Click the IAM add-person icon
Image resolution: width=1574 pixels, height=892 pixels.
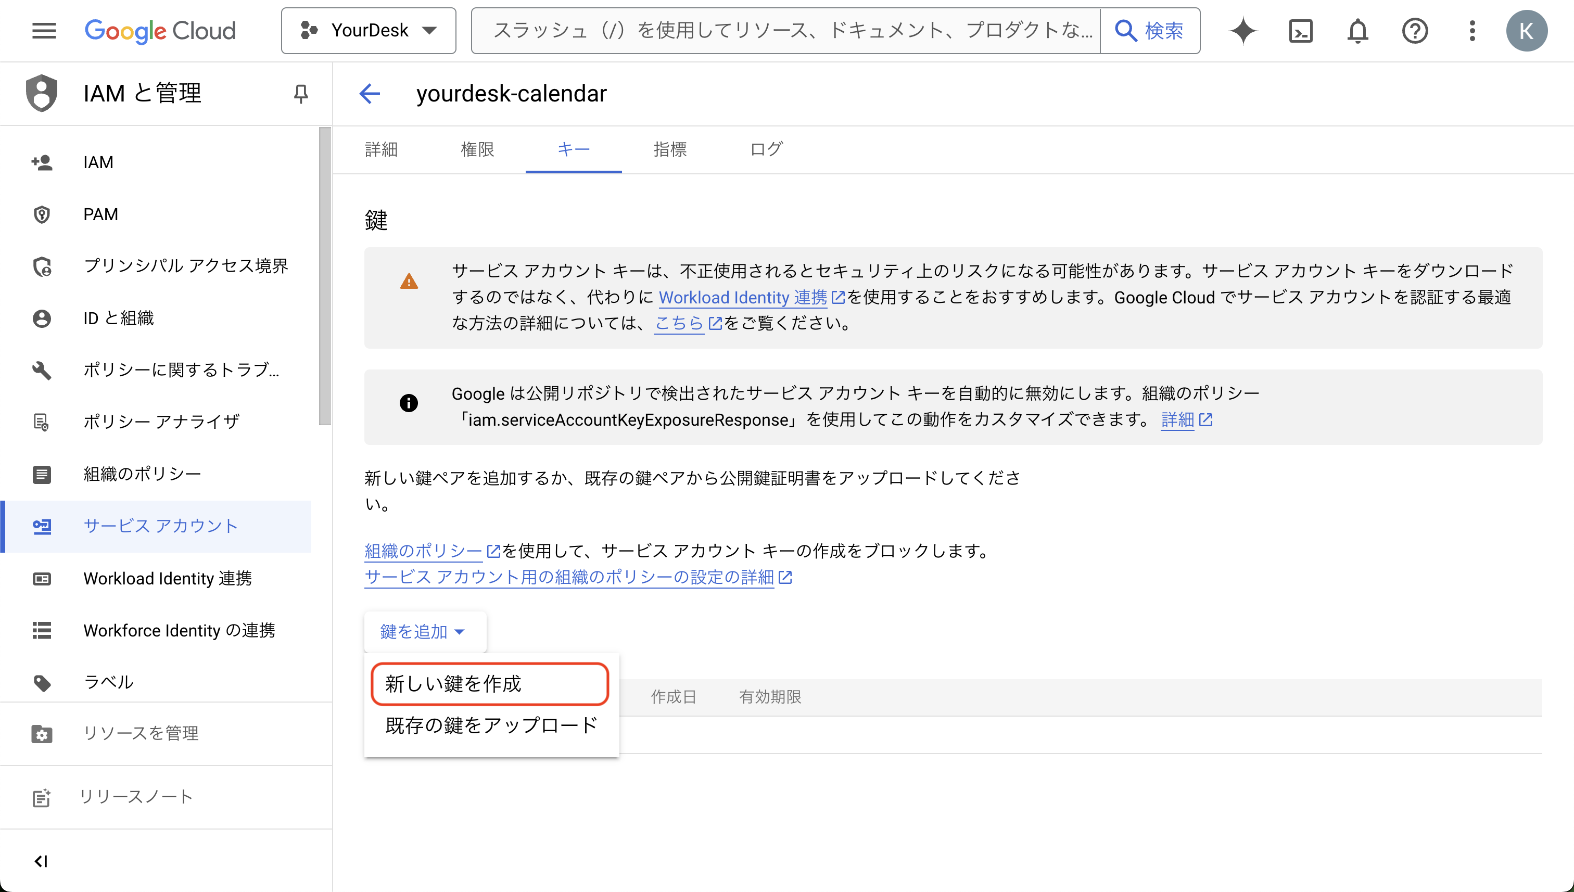click(x=42, y=162)
